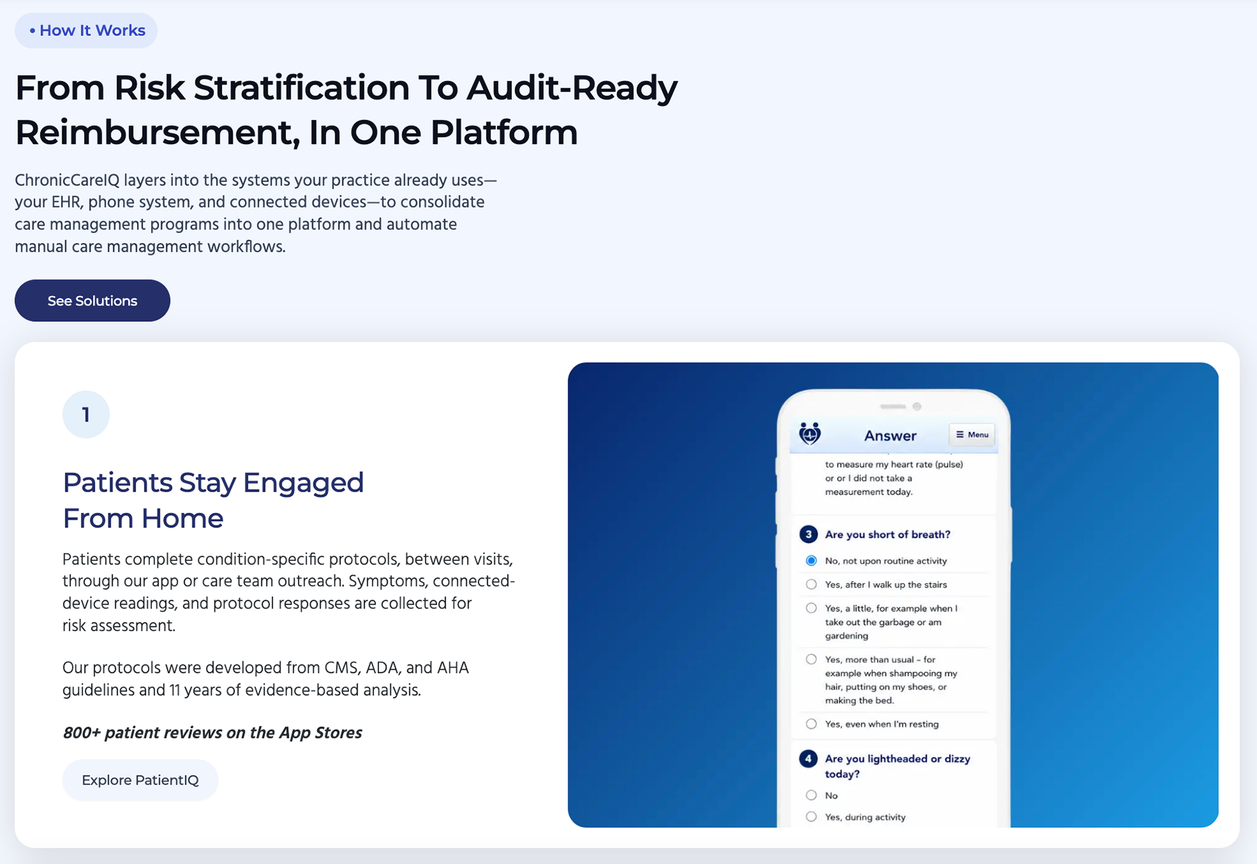Click the How It Works tag
This screenshot has width=1257, height=864.
pyautogui.click(x=86, y=31)
